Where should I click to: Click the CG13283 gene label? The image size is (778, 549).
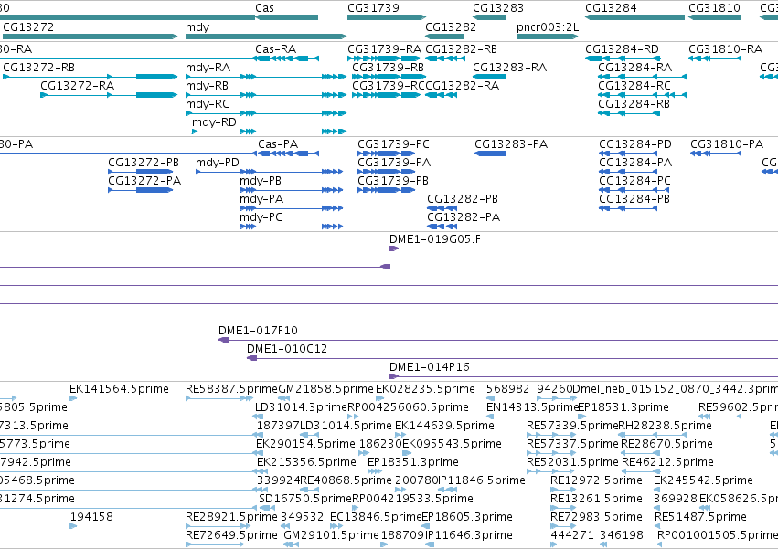coord(498,8)
